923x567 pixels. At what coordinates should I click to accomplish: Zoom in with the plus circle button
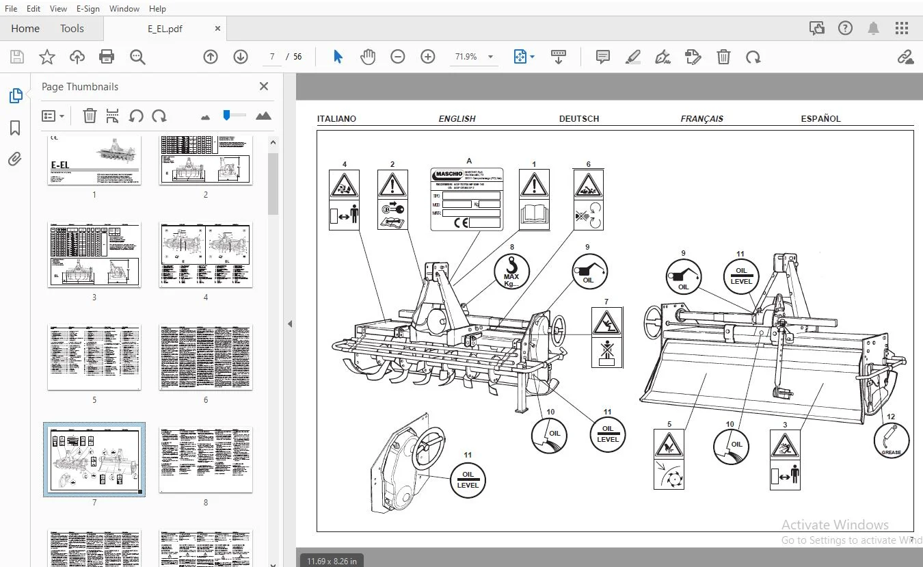[x=428, y=57]
